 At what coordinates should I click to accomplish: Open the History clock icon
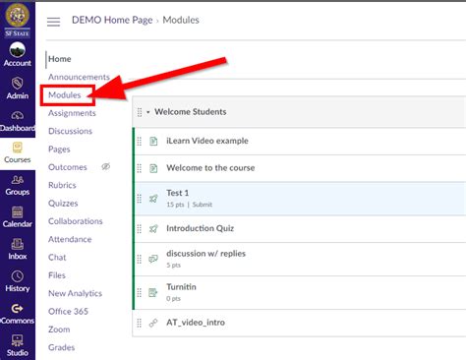tap(18, 276)
